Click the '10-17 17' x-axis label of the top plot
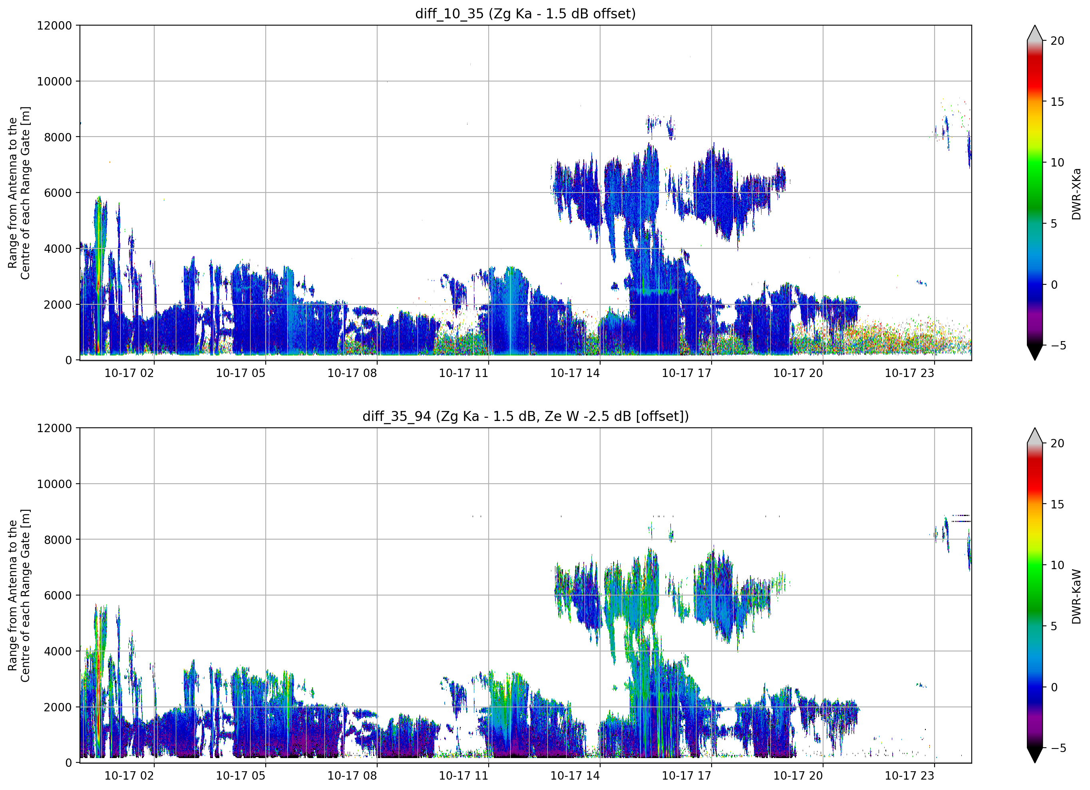1090x790 pixels. [x=687, y=373]
